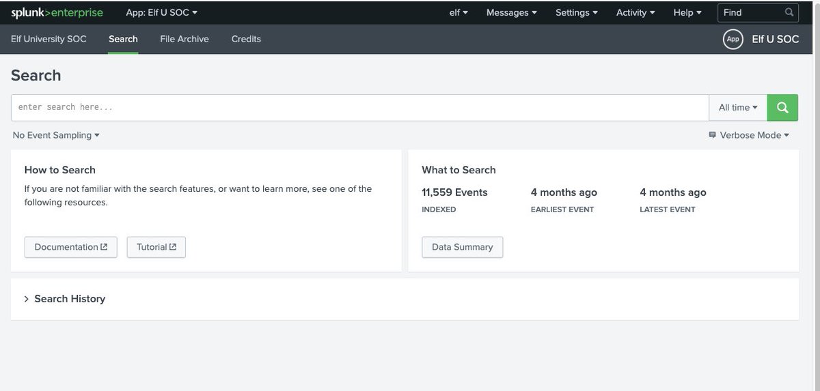The width and height of the screenshot is (820, 391).
Task: Expand the Search History section
Action: coord(65,299)
